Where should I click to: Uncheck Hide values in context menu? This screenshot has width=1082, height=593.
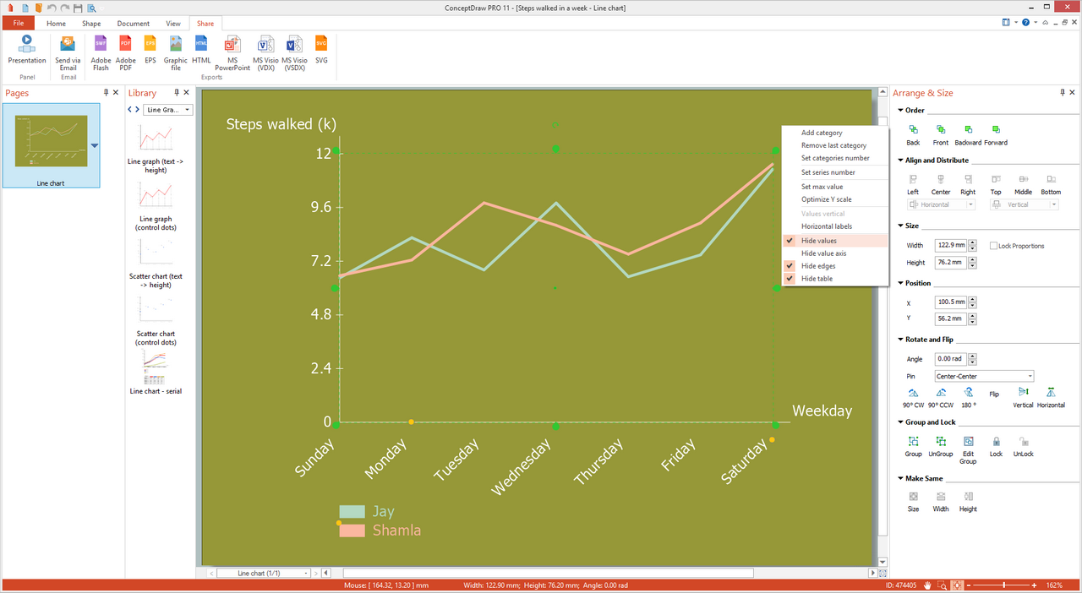835,241
